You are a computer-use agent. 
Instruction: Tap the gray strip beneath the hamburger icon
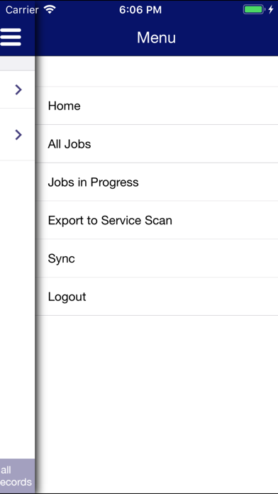[17, 63]
